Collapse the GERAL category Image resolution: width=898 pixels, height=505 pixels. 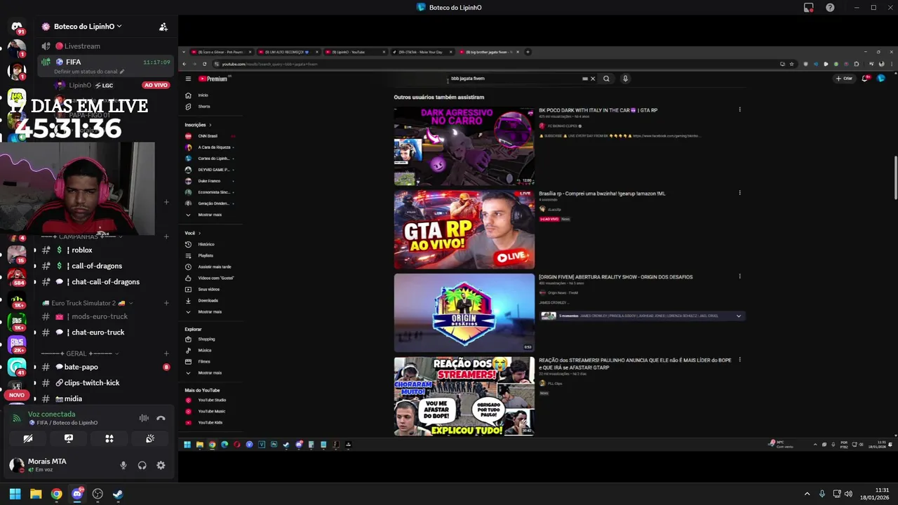pos(80,353)
